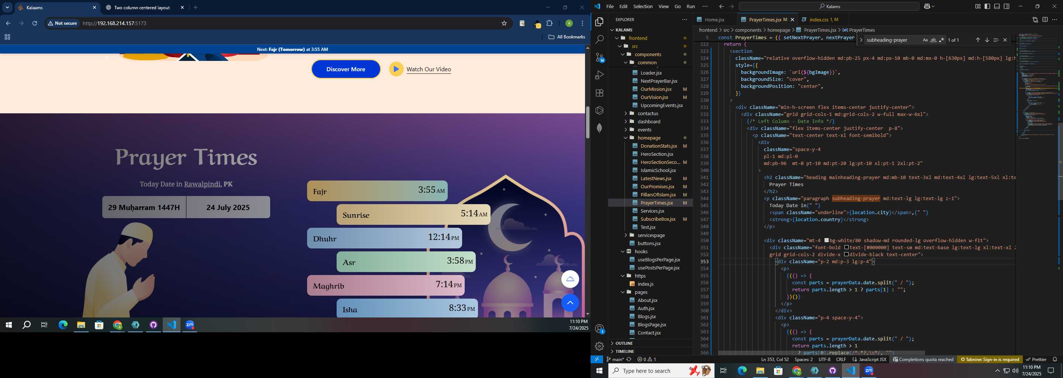Toggle the primary side bar in VS Code
The height and width of the screenshot is (378, 1063).
987,7
